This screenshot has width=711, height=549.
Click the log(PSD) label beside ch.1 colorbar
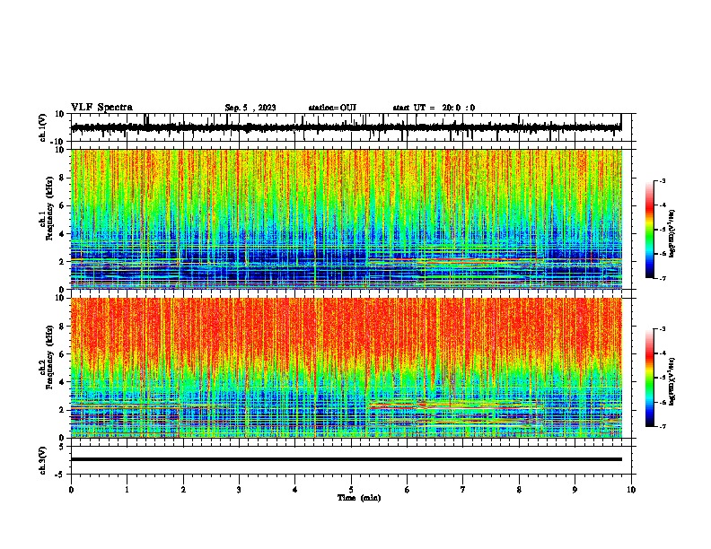click(672, 234)
